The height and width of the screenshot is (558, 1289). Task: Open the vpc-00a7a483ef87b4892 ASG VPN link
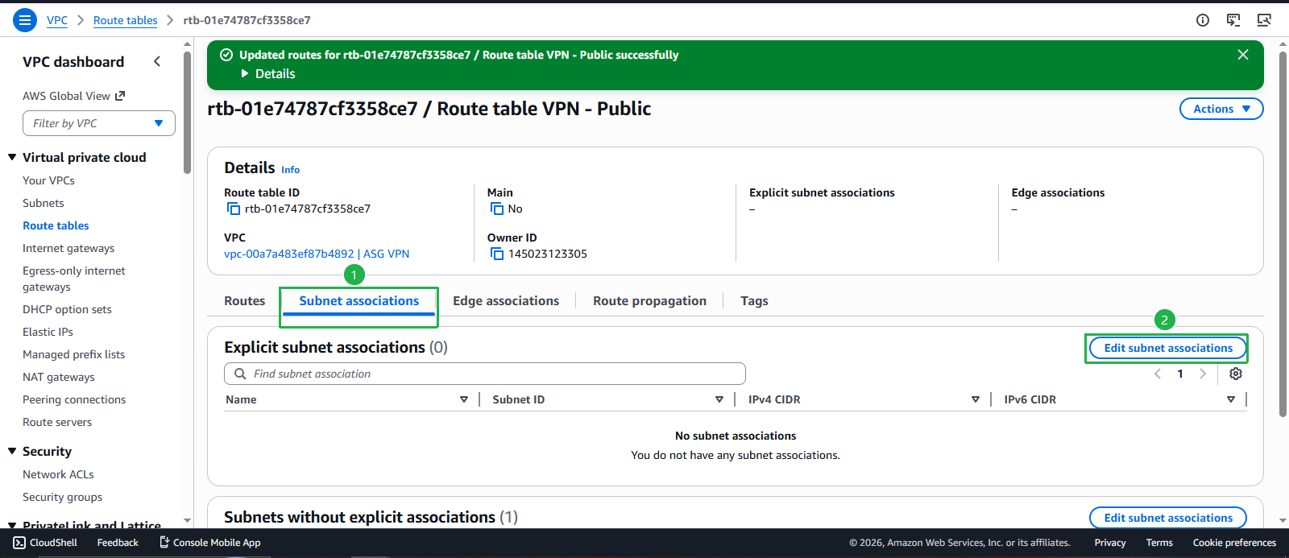(317, 254)
